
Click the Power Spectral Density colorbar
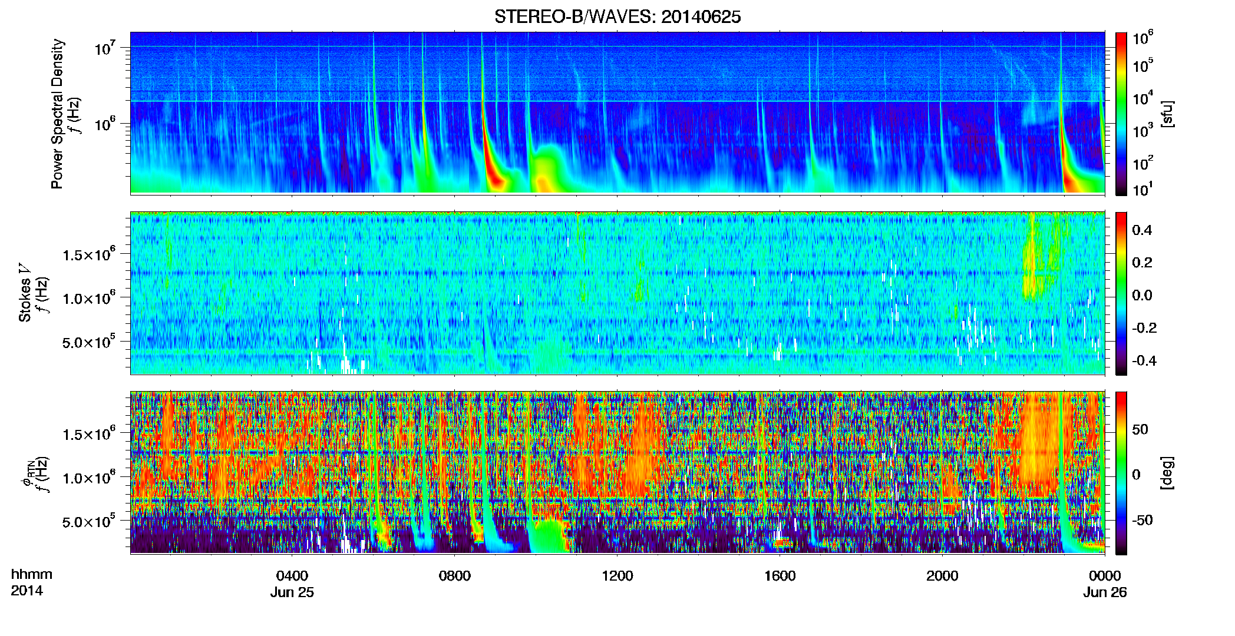[1121, 114]
